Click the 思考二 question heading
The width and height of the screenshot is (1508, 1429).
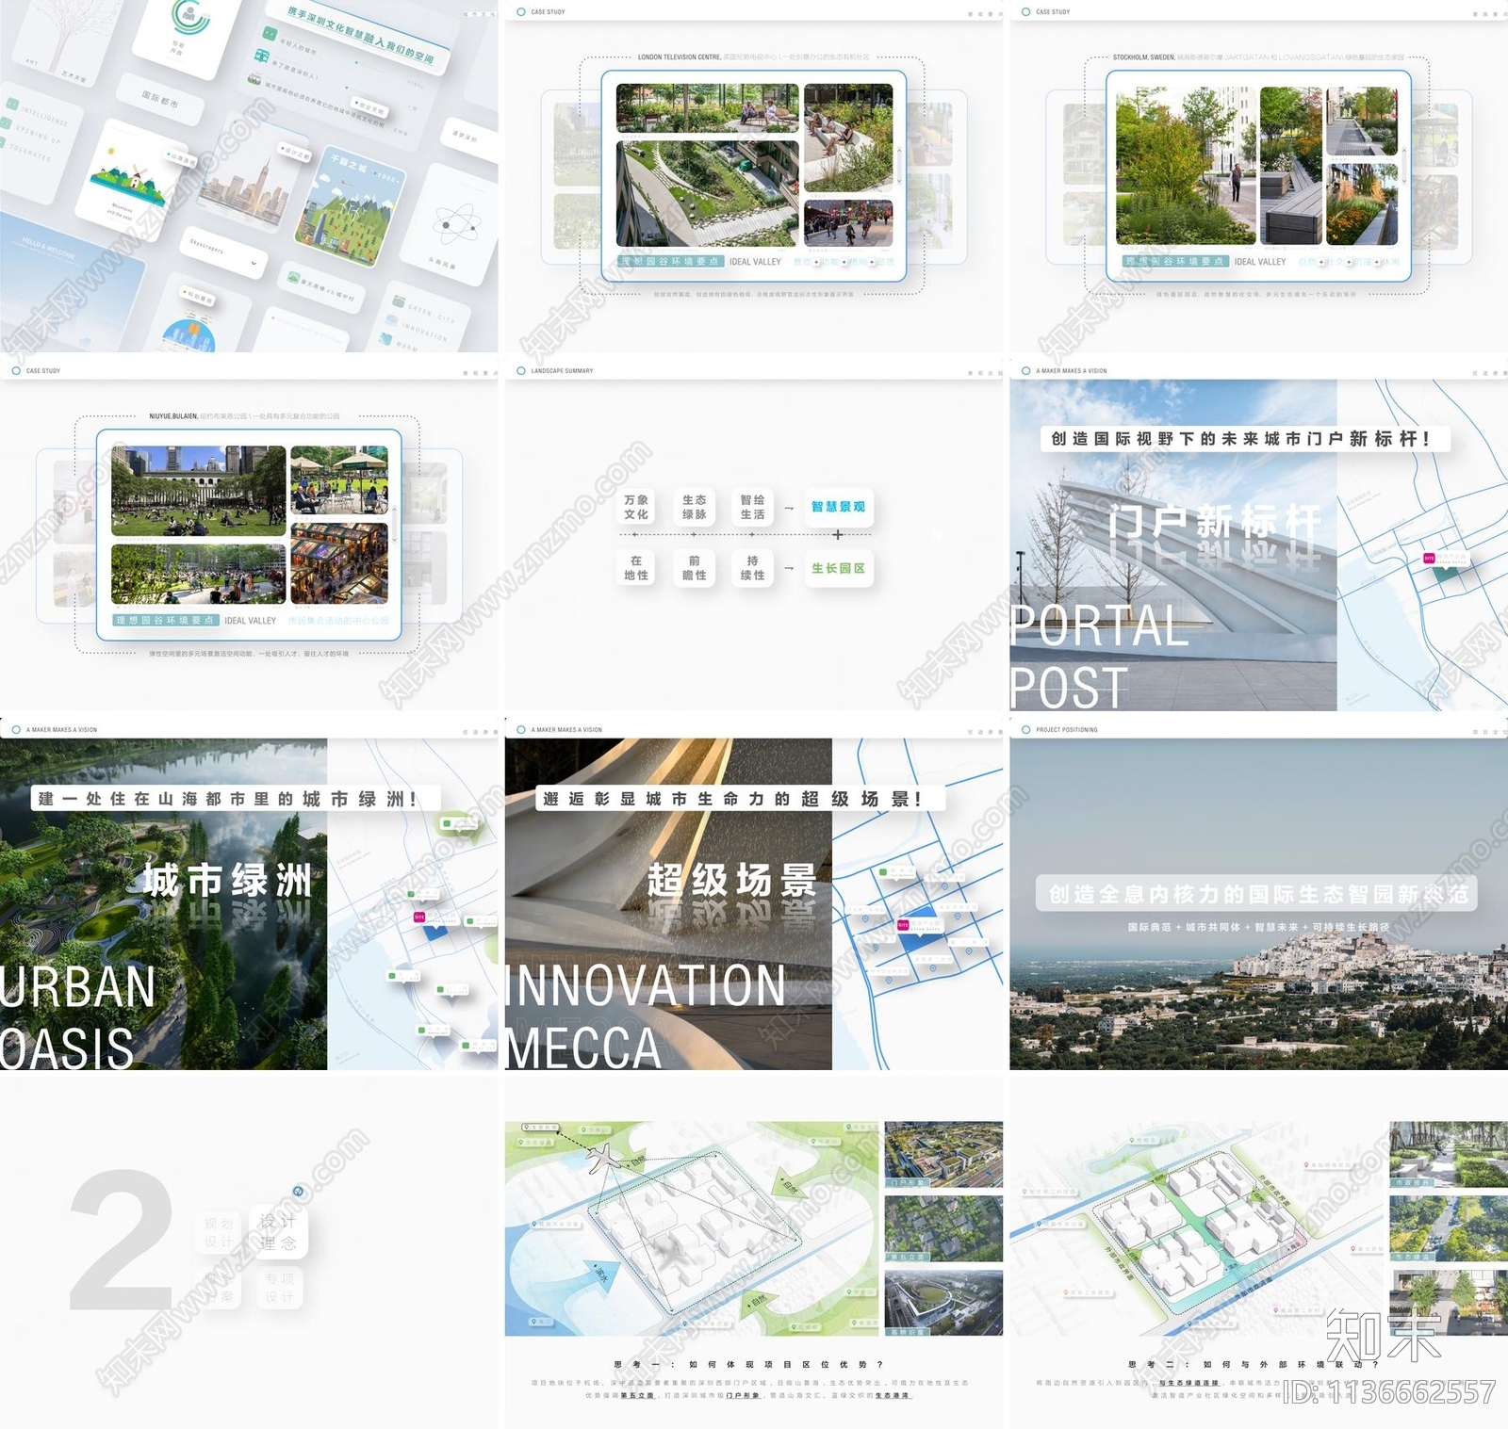(x=1254, y=1364)
